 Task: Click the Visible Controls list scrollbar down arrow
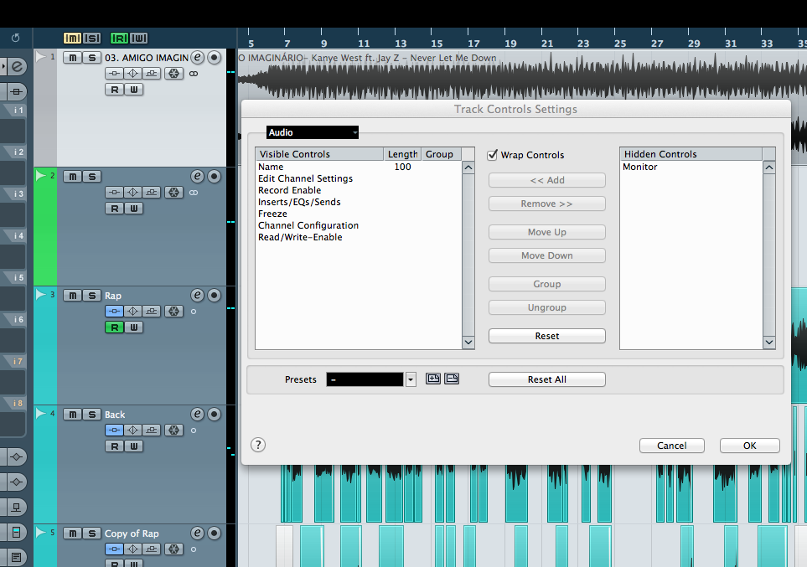click(x=468, y=343)
